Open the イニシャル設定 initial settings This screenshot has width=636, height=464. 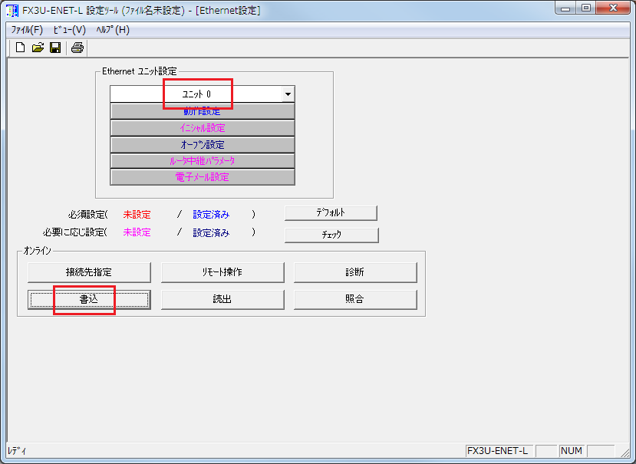(x=203, y=127)
